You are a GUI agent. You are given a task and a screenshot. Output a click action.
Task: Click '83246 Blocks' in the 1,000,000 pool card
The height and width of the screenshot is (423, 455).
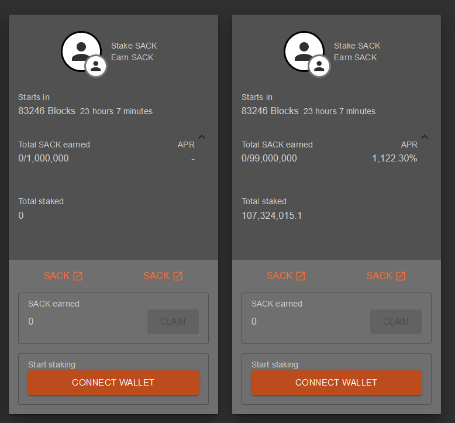tap(47, 111)
